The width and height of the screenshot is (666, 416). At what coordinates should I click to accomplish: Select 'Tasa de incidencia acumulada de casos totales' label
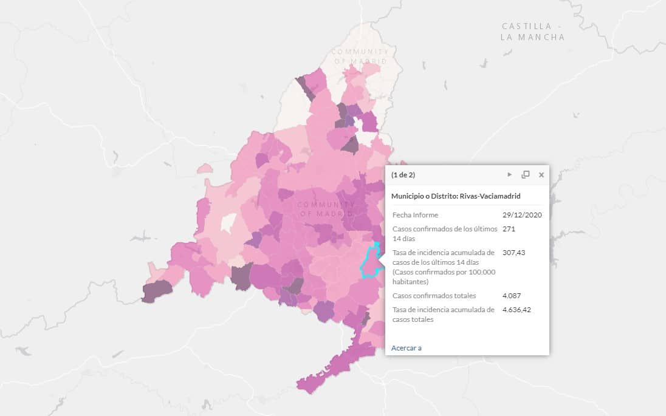pos(444,315)
